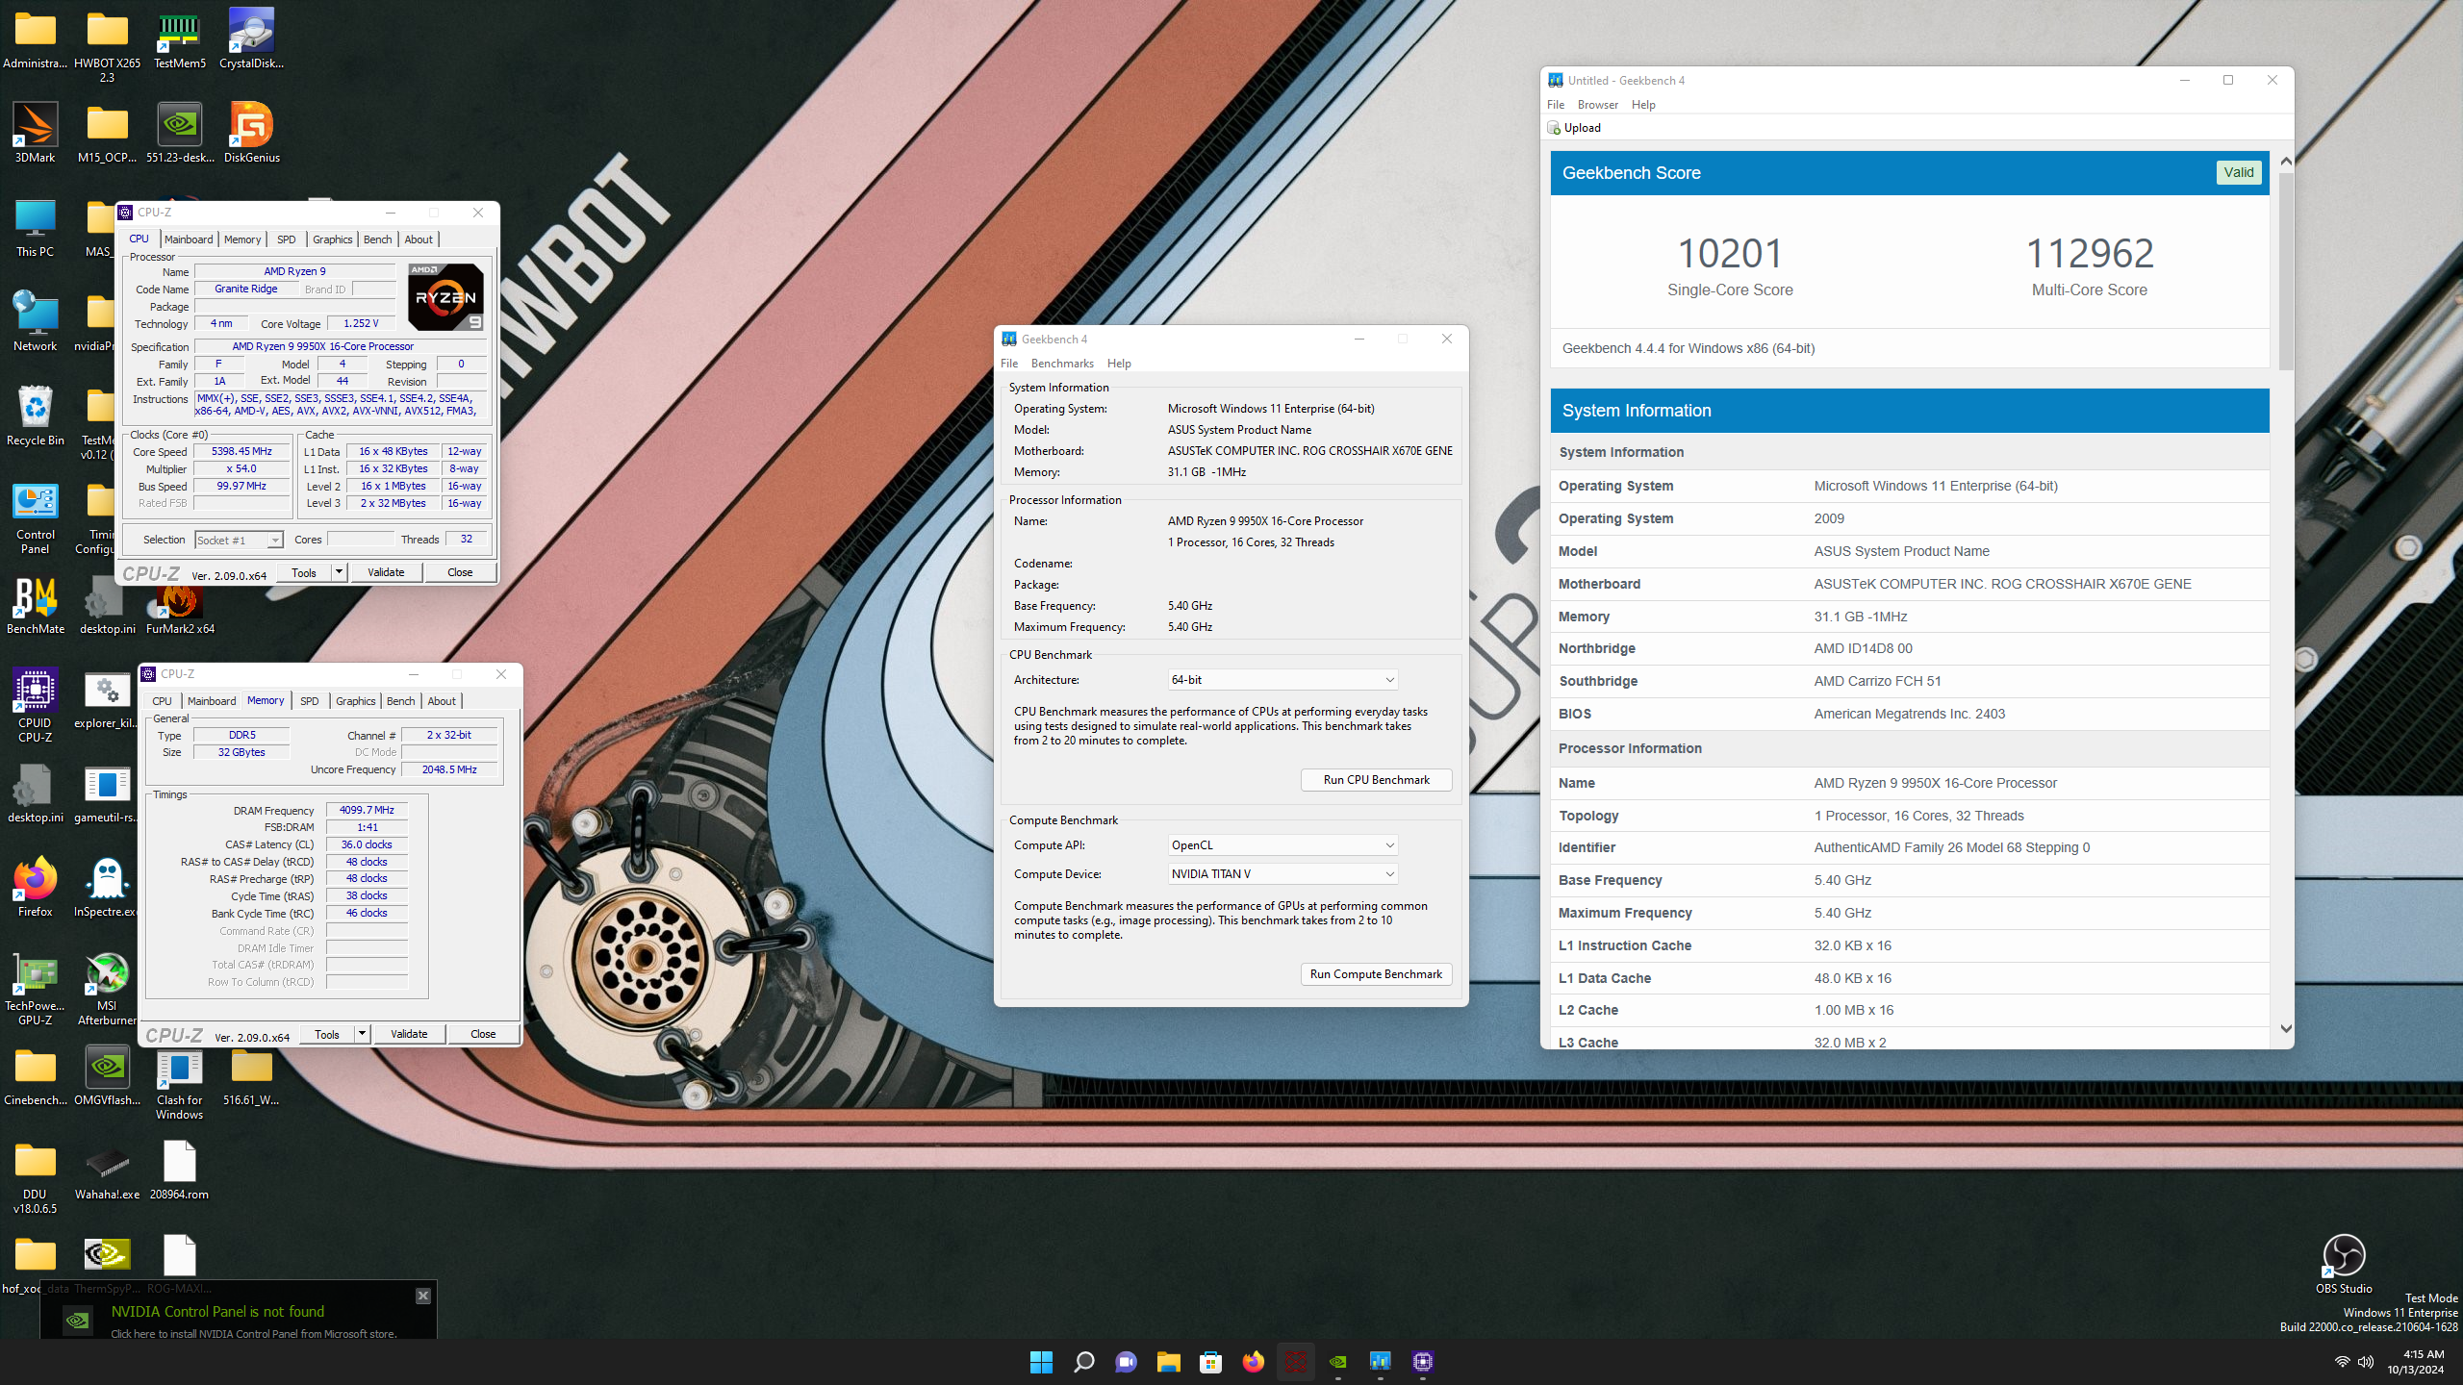Launch the MSI Afterburner icon
Image resolution: width=2463 pixels, height=1385 pixels.
pyautogui.click(x=107, y=989)
